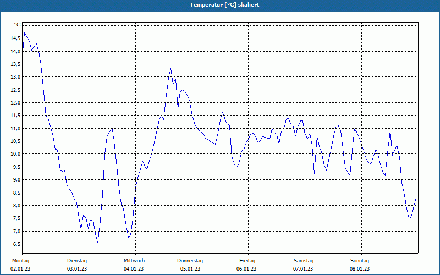Click the Mittwoch day label
Image resolution: width=440 pixels, height=275 pixels.
tap(134, 261)
